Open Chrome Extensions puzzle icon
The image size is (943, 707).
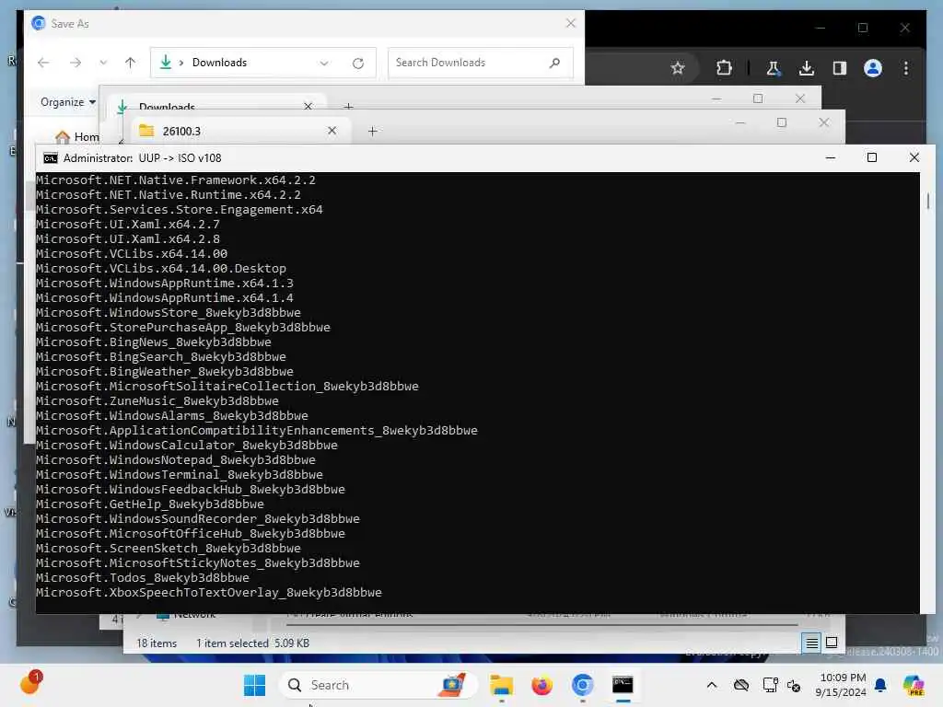724,68
